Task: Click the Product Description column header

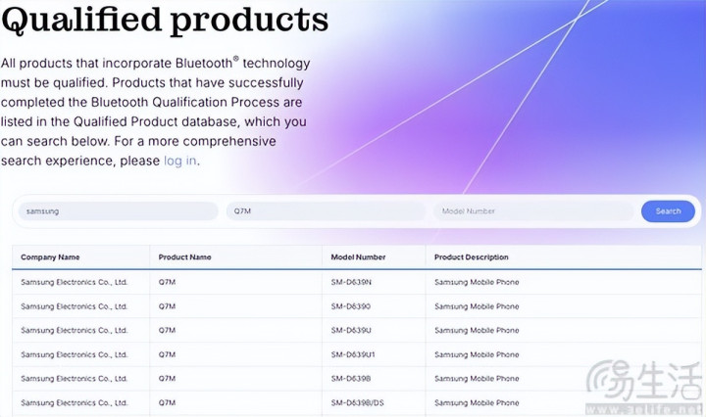Action: (472, 257)
